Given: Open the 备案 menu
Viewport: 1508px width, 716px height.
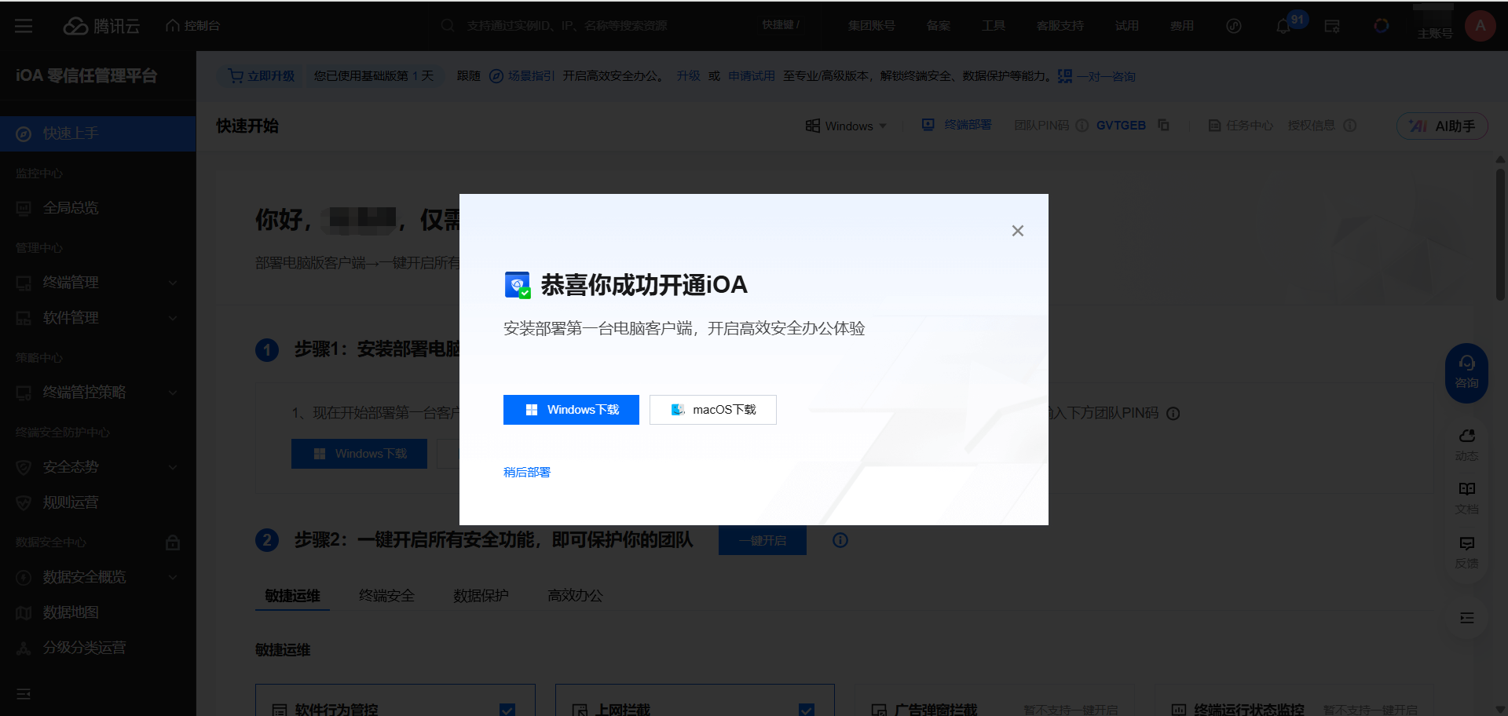Looking at the screenshot, I should coord(938,26).
